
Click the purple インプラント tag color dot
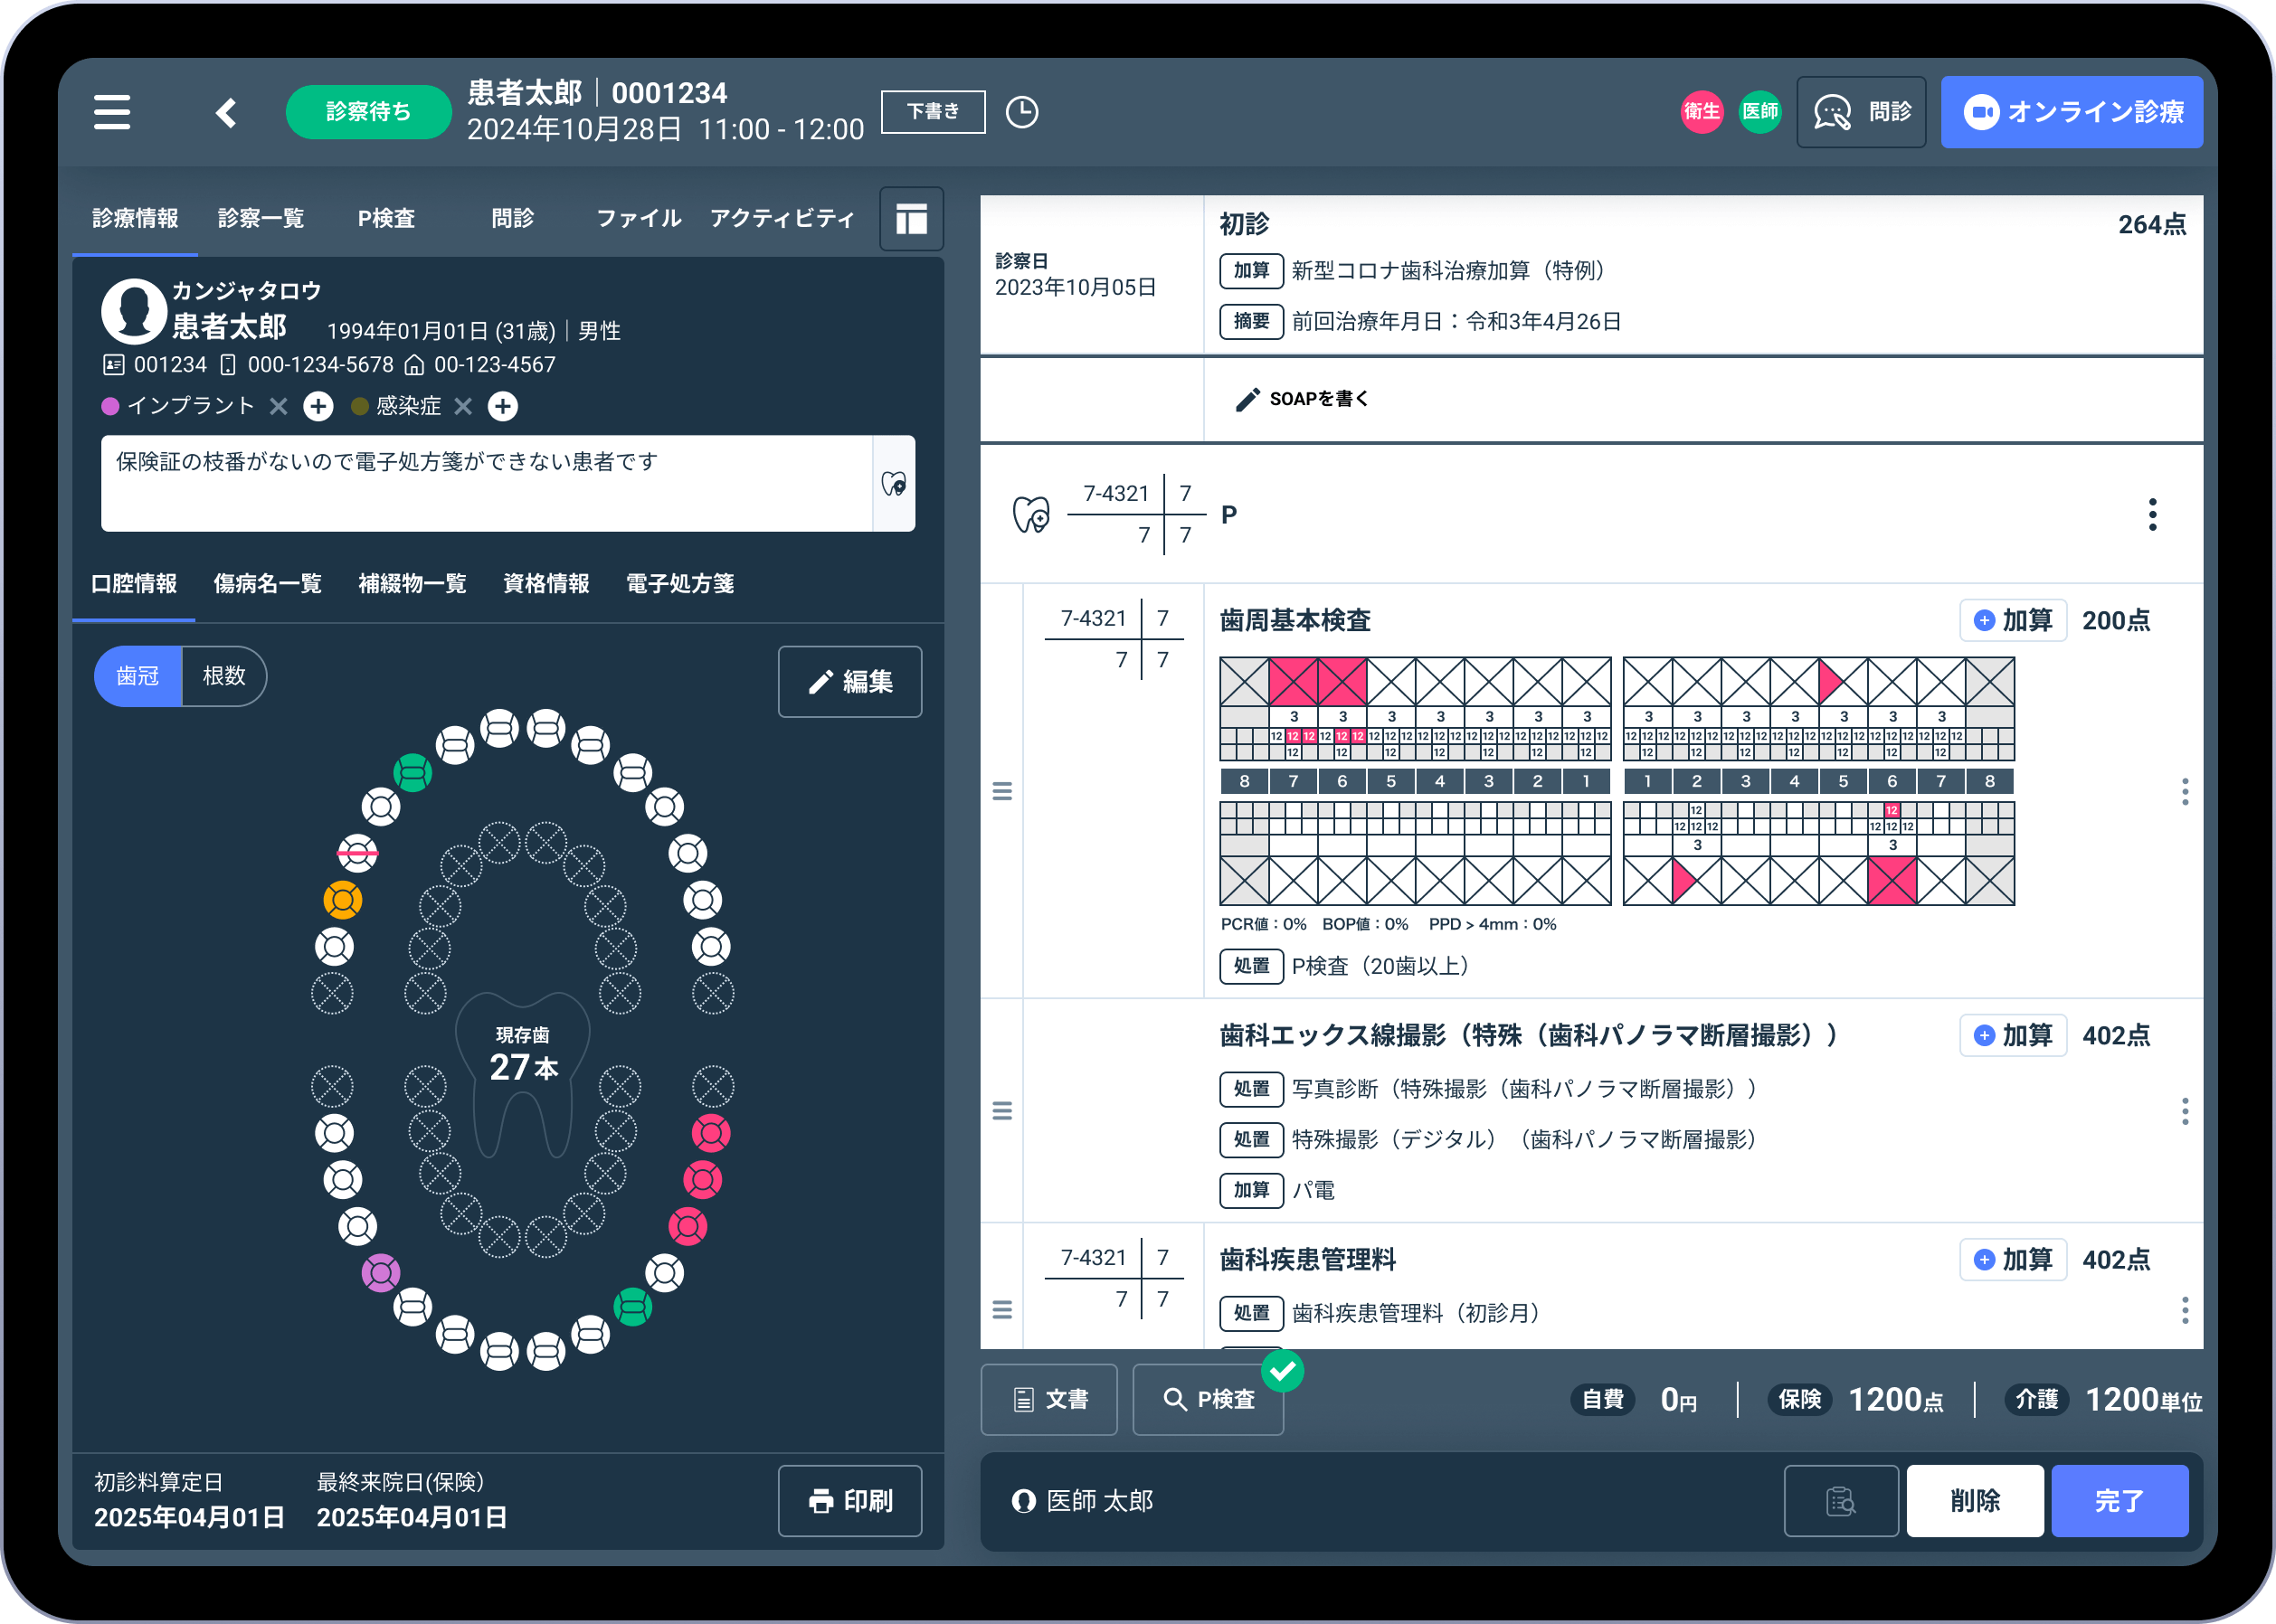pos(110,406)
